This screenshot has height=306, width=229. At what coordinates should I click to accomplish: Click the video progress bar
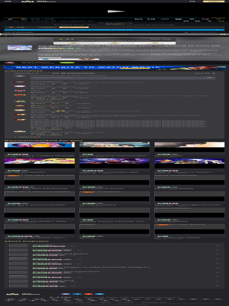pos(112,18)
